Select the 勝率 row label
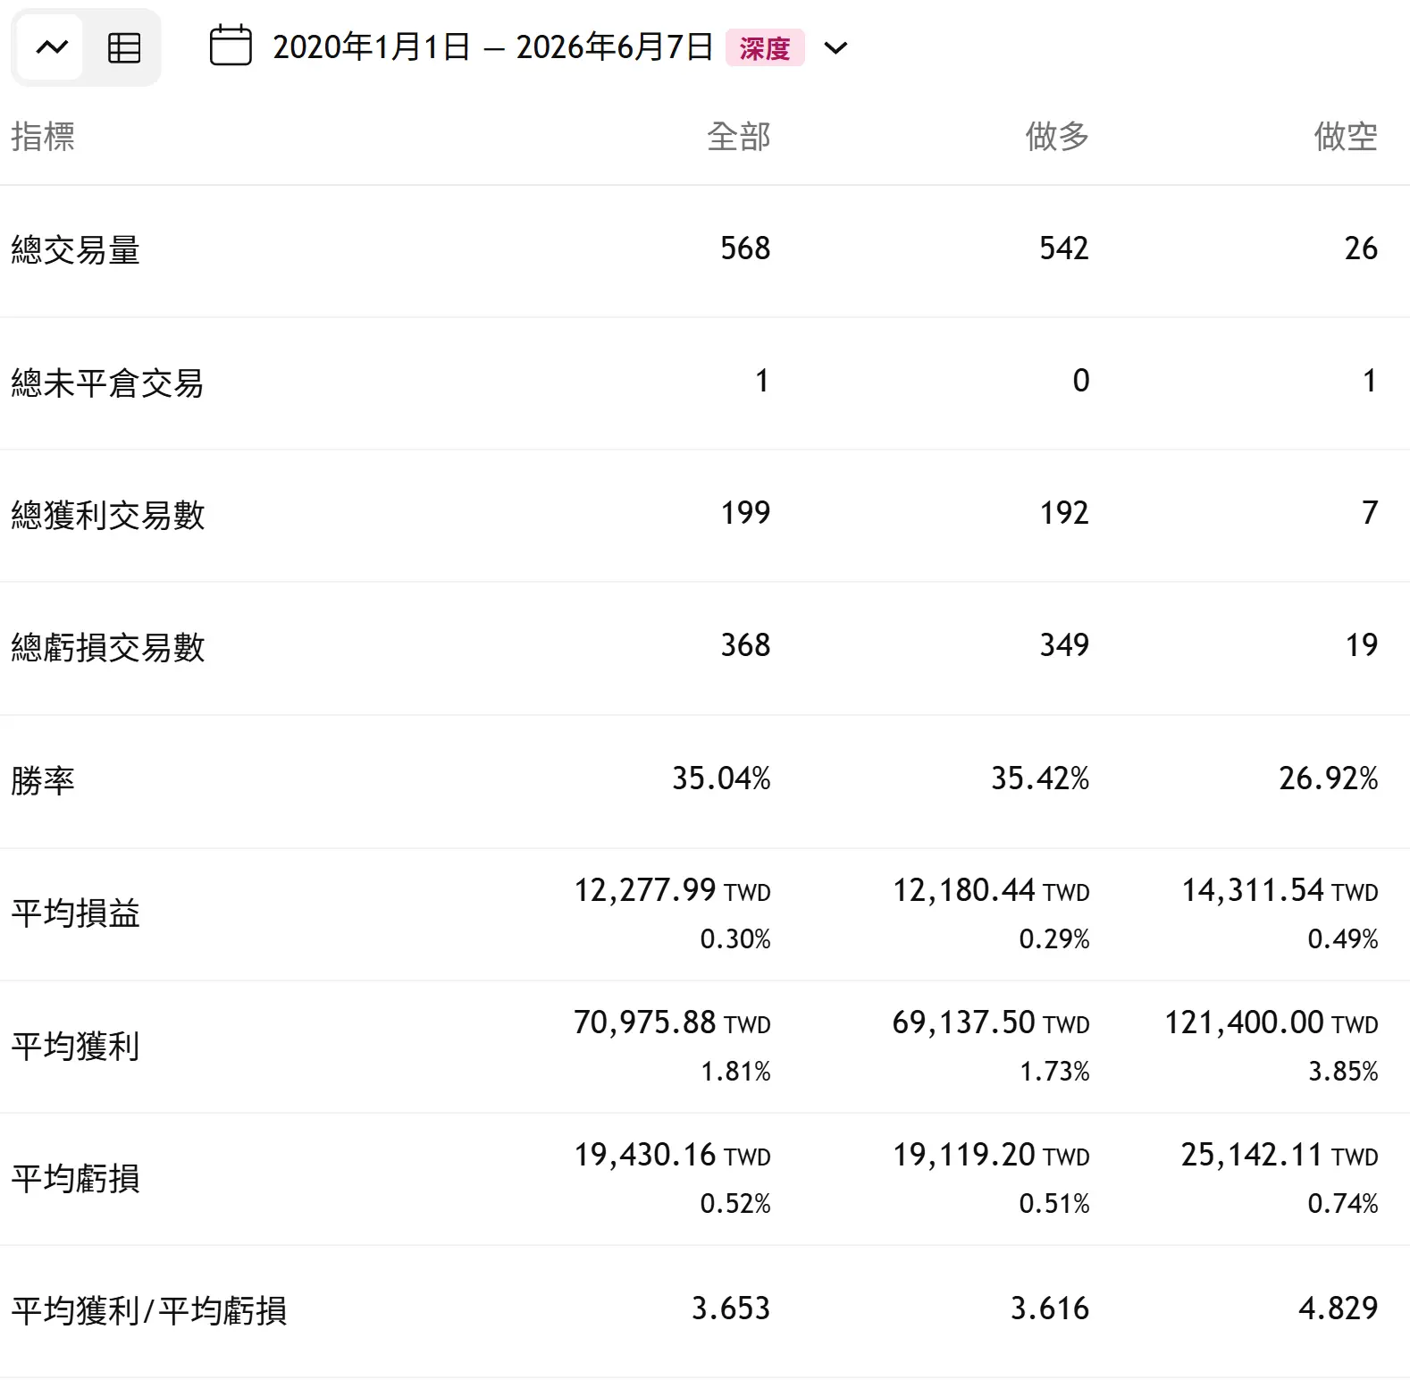1410x1380 pixels. point(43,780)
